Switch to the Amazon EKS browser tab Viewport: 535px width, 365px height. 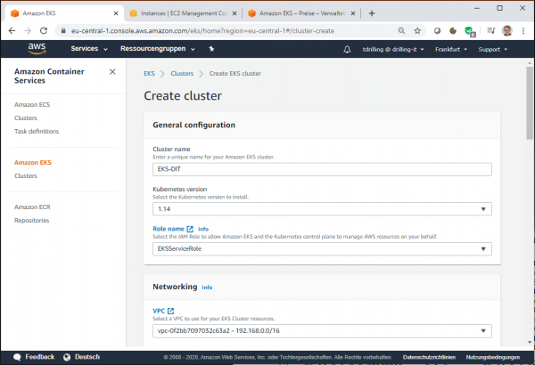click(64, 13)
